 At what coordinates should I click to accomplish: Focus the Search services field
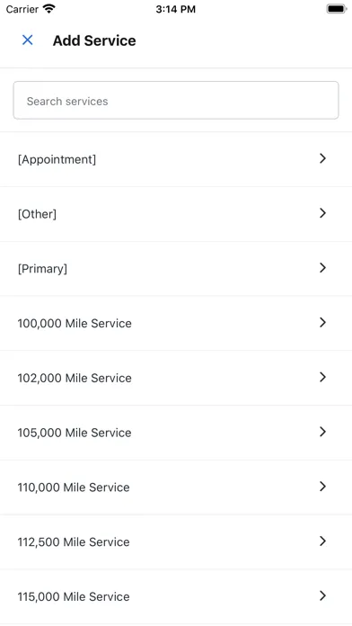pos(176,101)
